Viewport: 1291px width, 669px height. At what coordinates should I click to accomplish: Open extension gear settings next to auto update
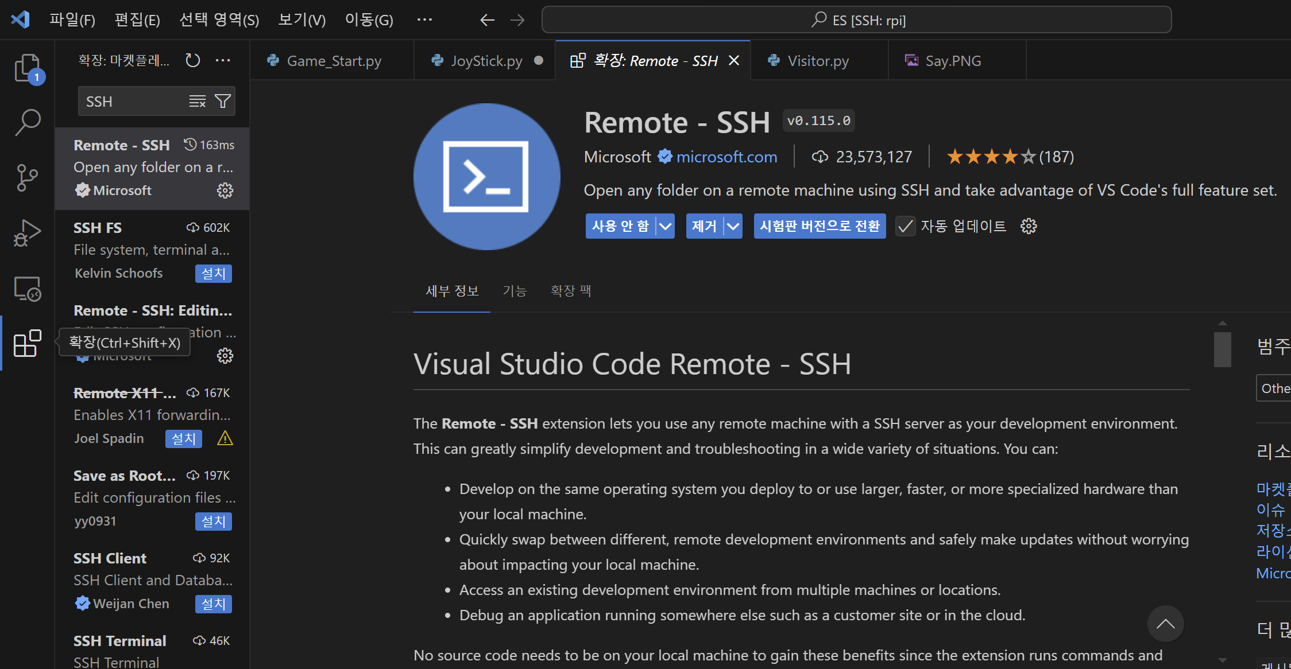click(1029, 226)
